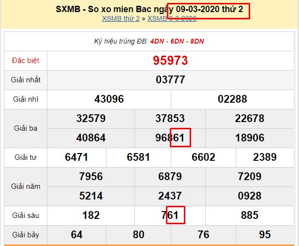Image resolution: width=299 pixels, height=246 pixels.
Task: Click the seventh prize number 76
Action: [203, 235]
